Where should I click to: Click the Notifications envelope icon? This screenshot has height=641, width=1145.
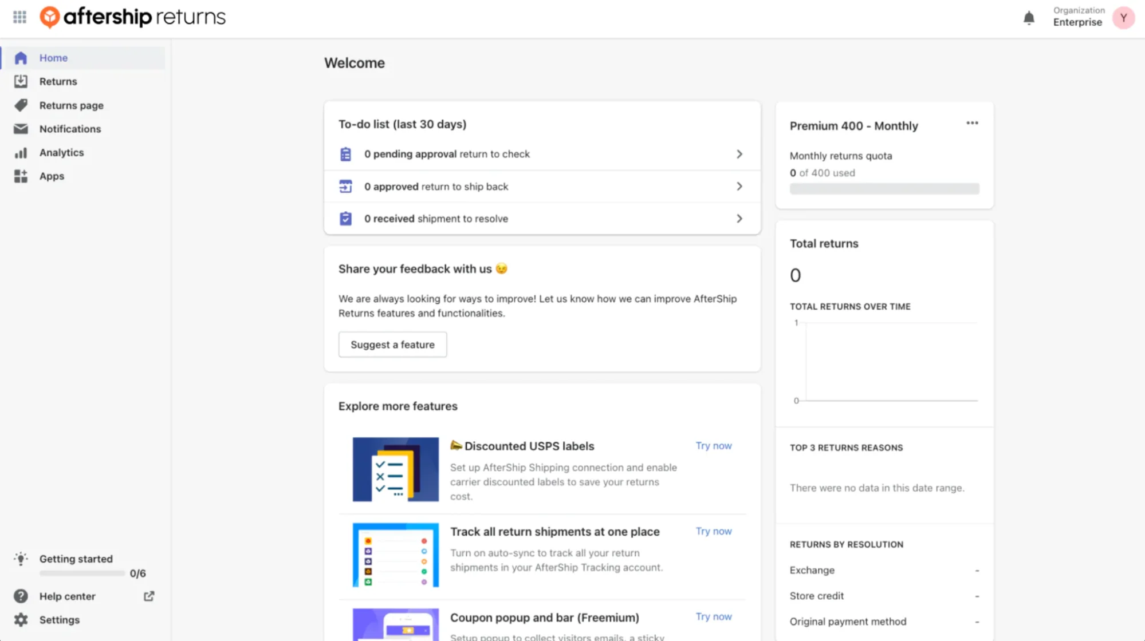pyautogui.click(x=21, y=129)
